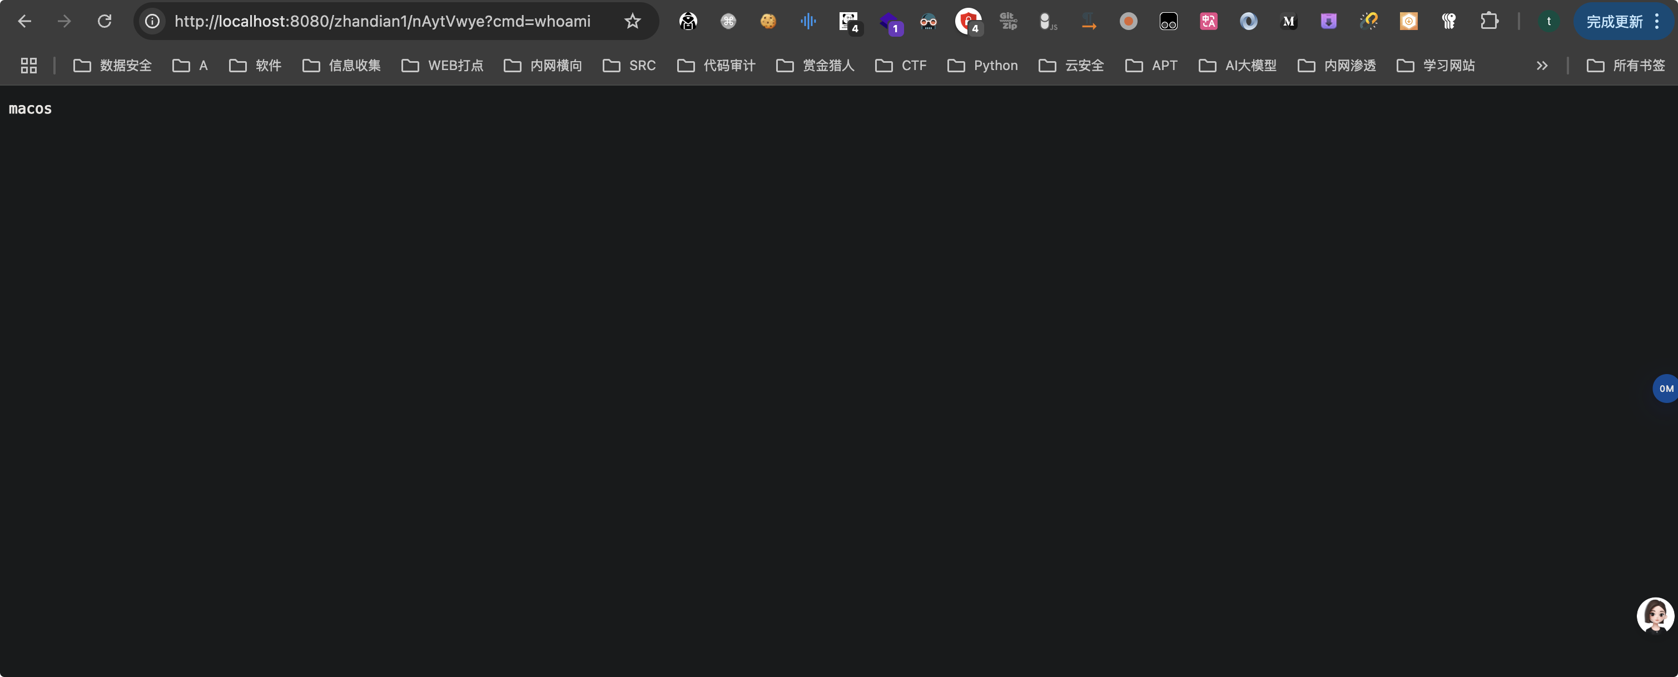Open the apps grid shortcut

coord(29,66)
